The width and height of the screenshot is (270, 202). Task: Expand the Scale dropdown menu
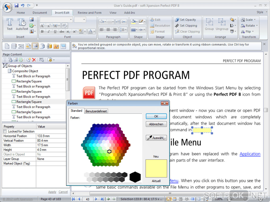[x=248, y=20]
